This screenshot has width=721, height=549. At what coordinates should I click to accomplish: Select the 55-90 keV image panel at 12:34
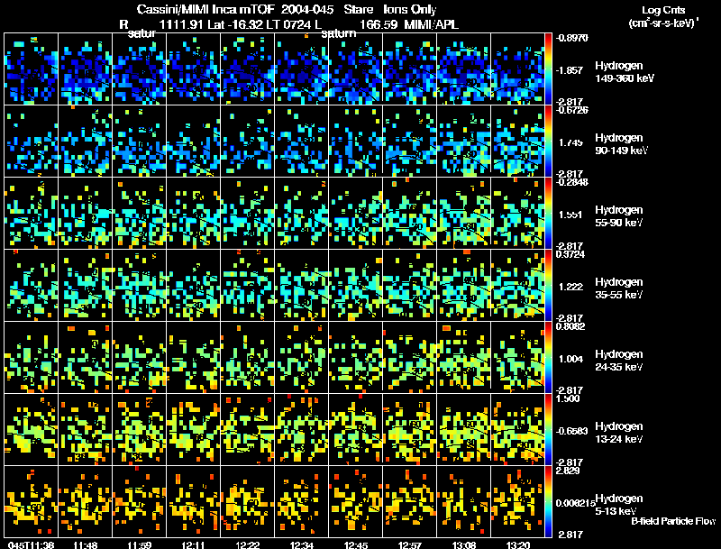pyautogui.click(x=302, y=213)
